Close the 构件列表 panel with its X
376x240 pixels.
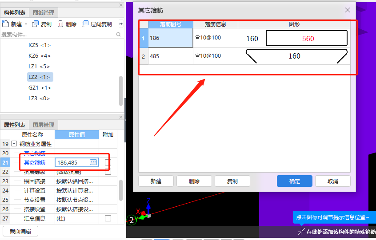point(121,5)
